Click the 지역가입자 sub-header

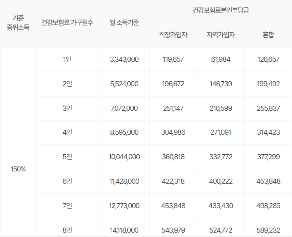(220, 35)
